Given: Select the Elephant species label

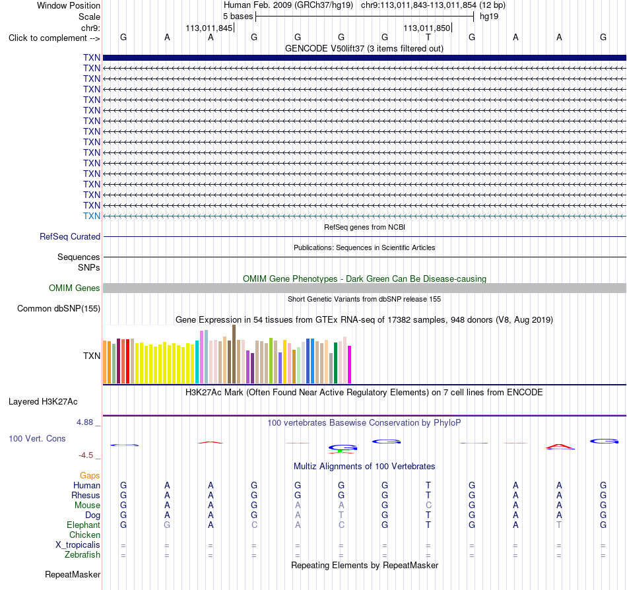Looking at the screenshot, I should point(83,525).
